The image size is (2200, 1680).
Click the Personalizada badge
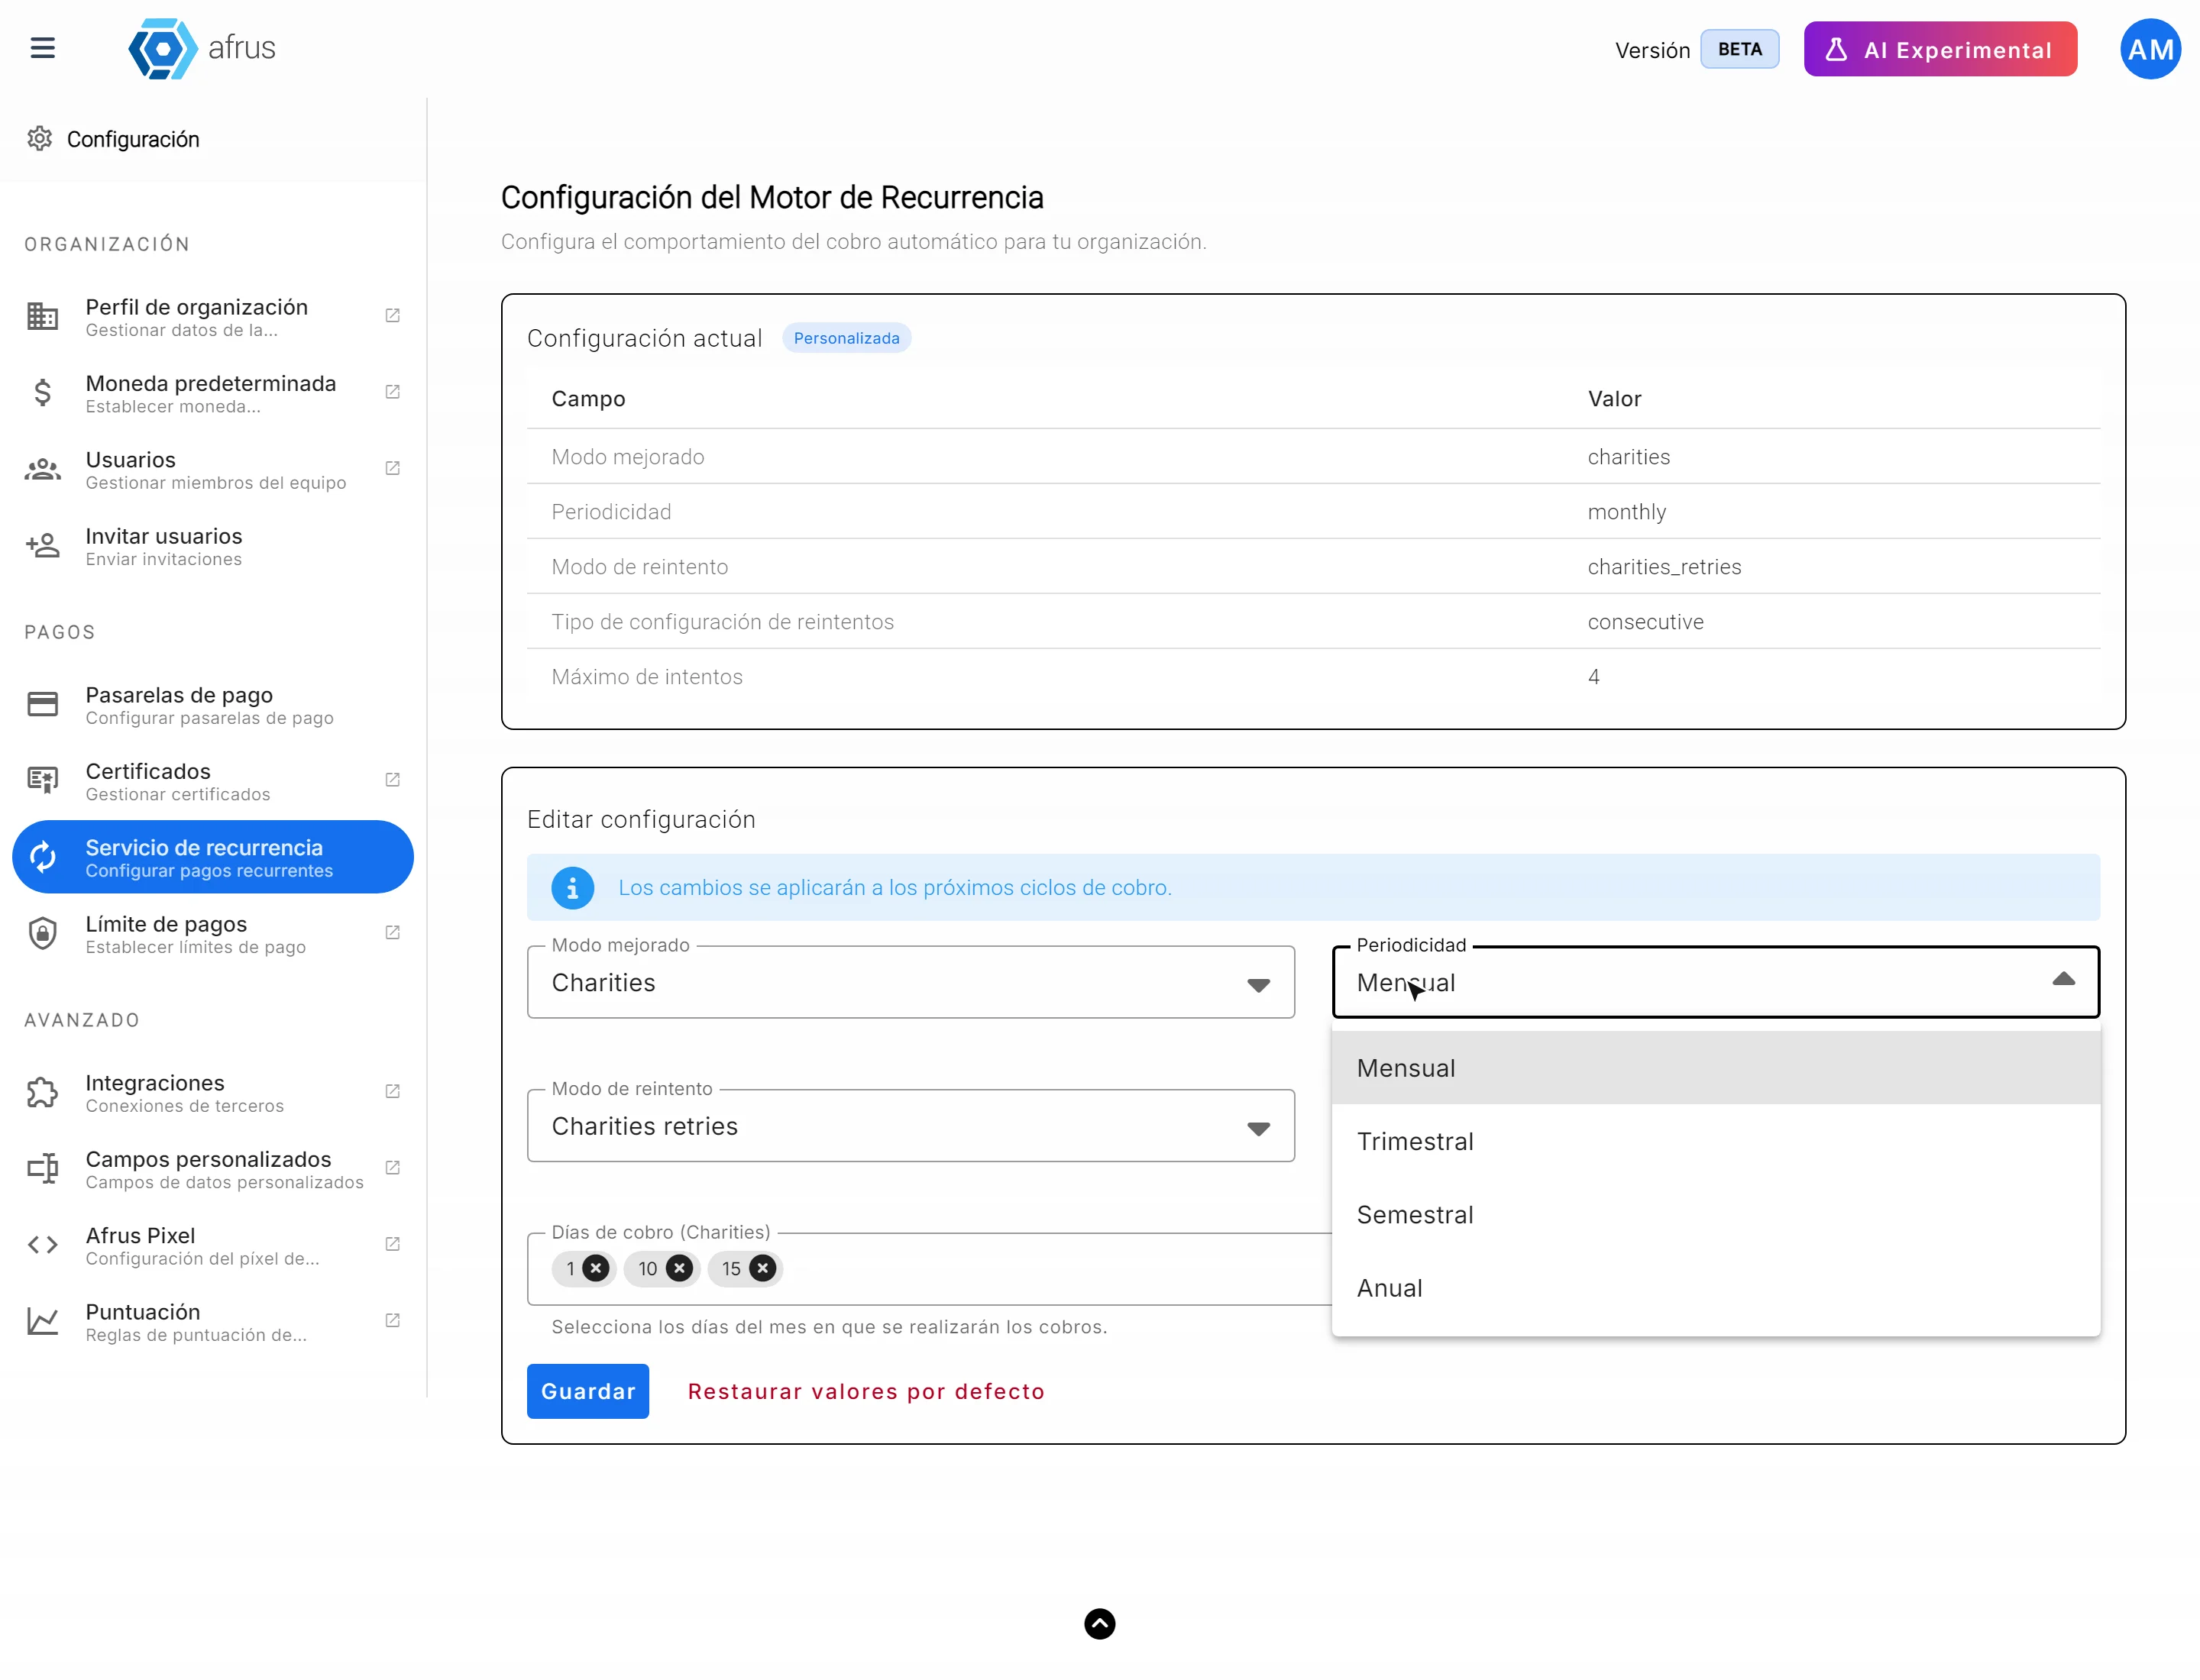(x=846, y=338)
